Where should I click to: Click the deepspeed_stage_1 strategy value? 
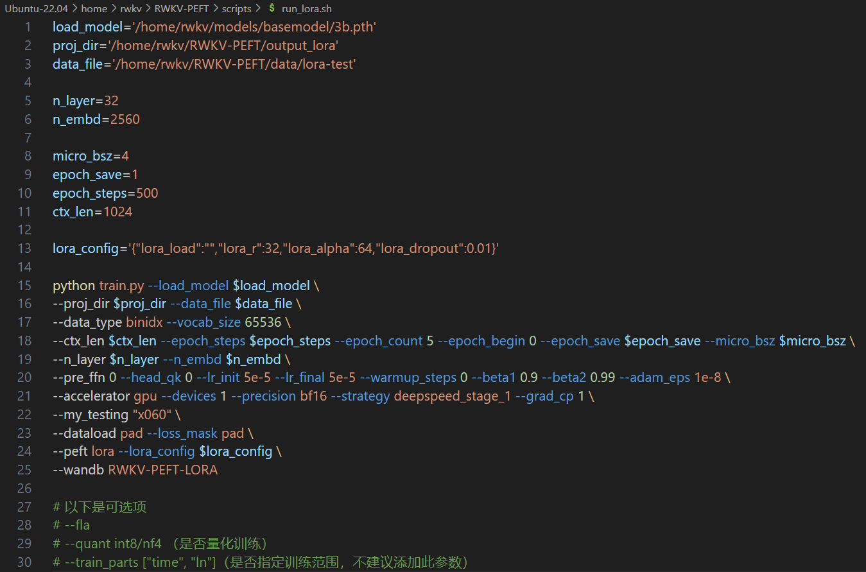click(453, 396)
